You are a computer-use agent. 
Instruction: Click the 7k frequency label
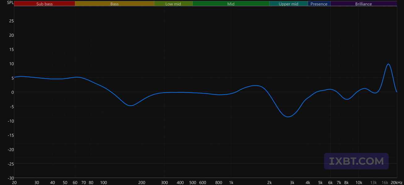click(x=339, y=183)
